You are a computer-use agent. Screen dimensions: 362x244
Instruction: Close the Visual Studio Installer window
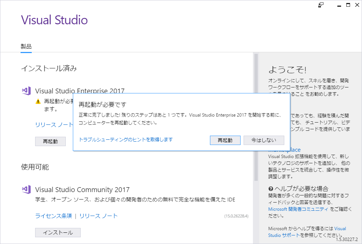click(x=357, y=5)
